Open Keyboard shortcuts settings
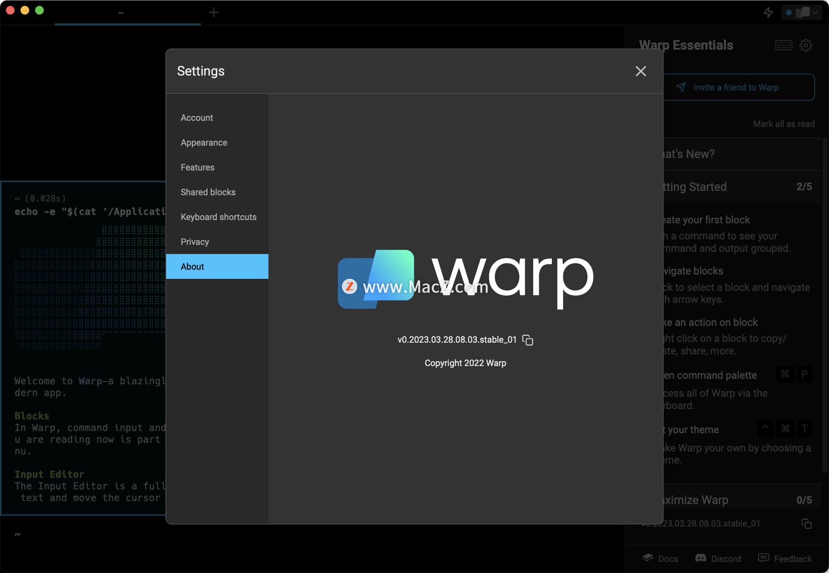Image resolution: width=829 pixels, height=573 pixels. coord(217,217)
